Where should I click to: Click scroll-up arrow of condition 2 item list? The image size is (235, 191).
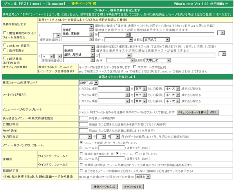point(92,47)
